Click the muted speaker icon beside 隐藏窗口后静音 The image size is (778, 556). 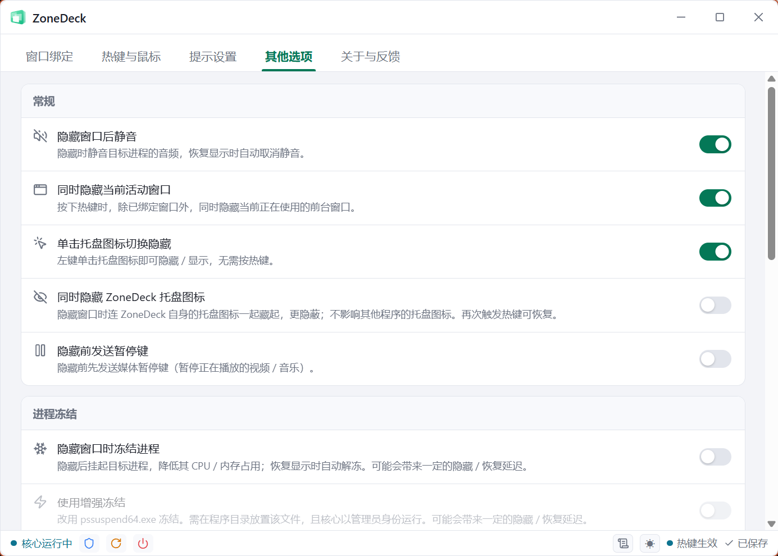click(40, 136)
